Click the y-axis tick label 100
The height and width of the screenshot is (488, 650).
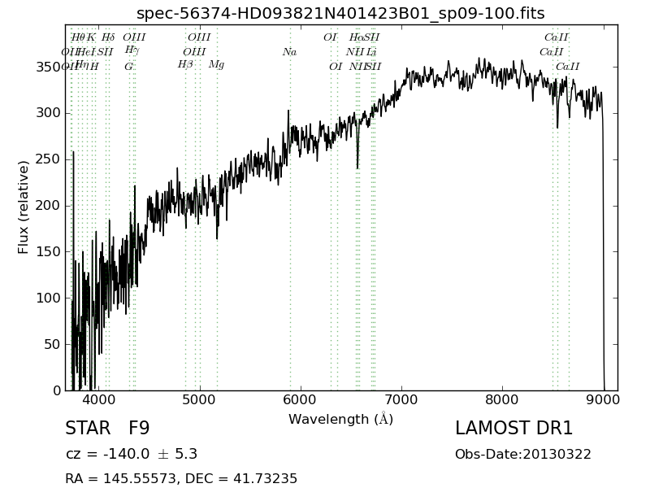(48, 298)
